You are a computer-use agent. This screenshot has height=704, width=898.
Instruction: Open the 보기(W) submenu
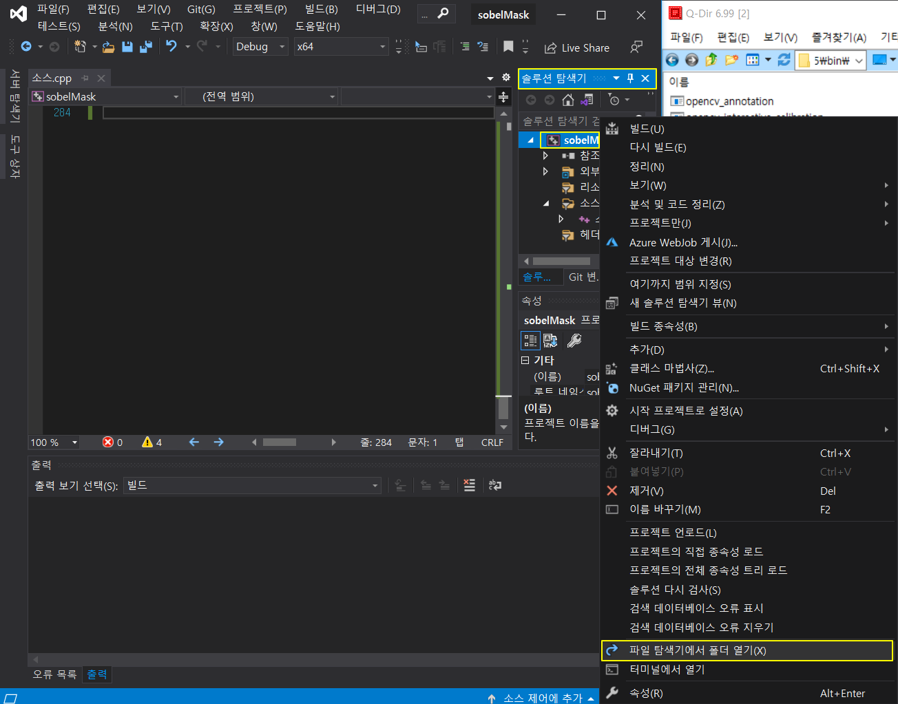pyautogui.click(x=749, y=185)
